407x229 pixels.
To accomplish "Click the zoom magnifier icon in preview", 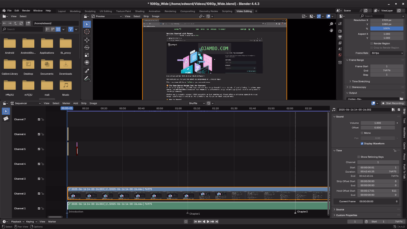I will (331, 24).
